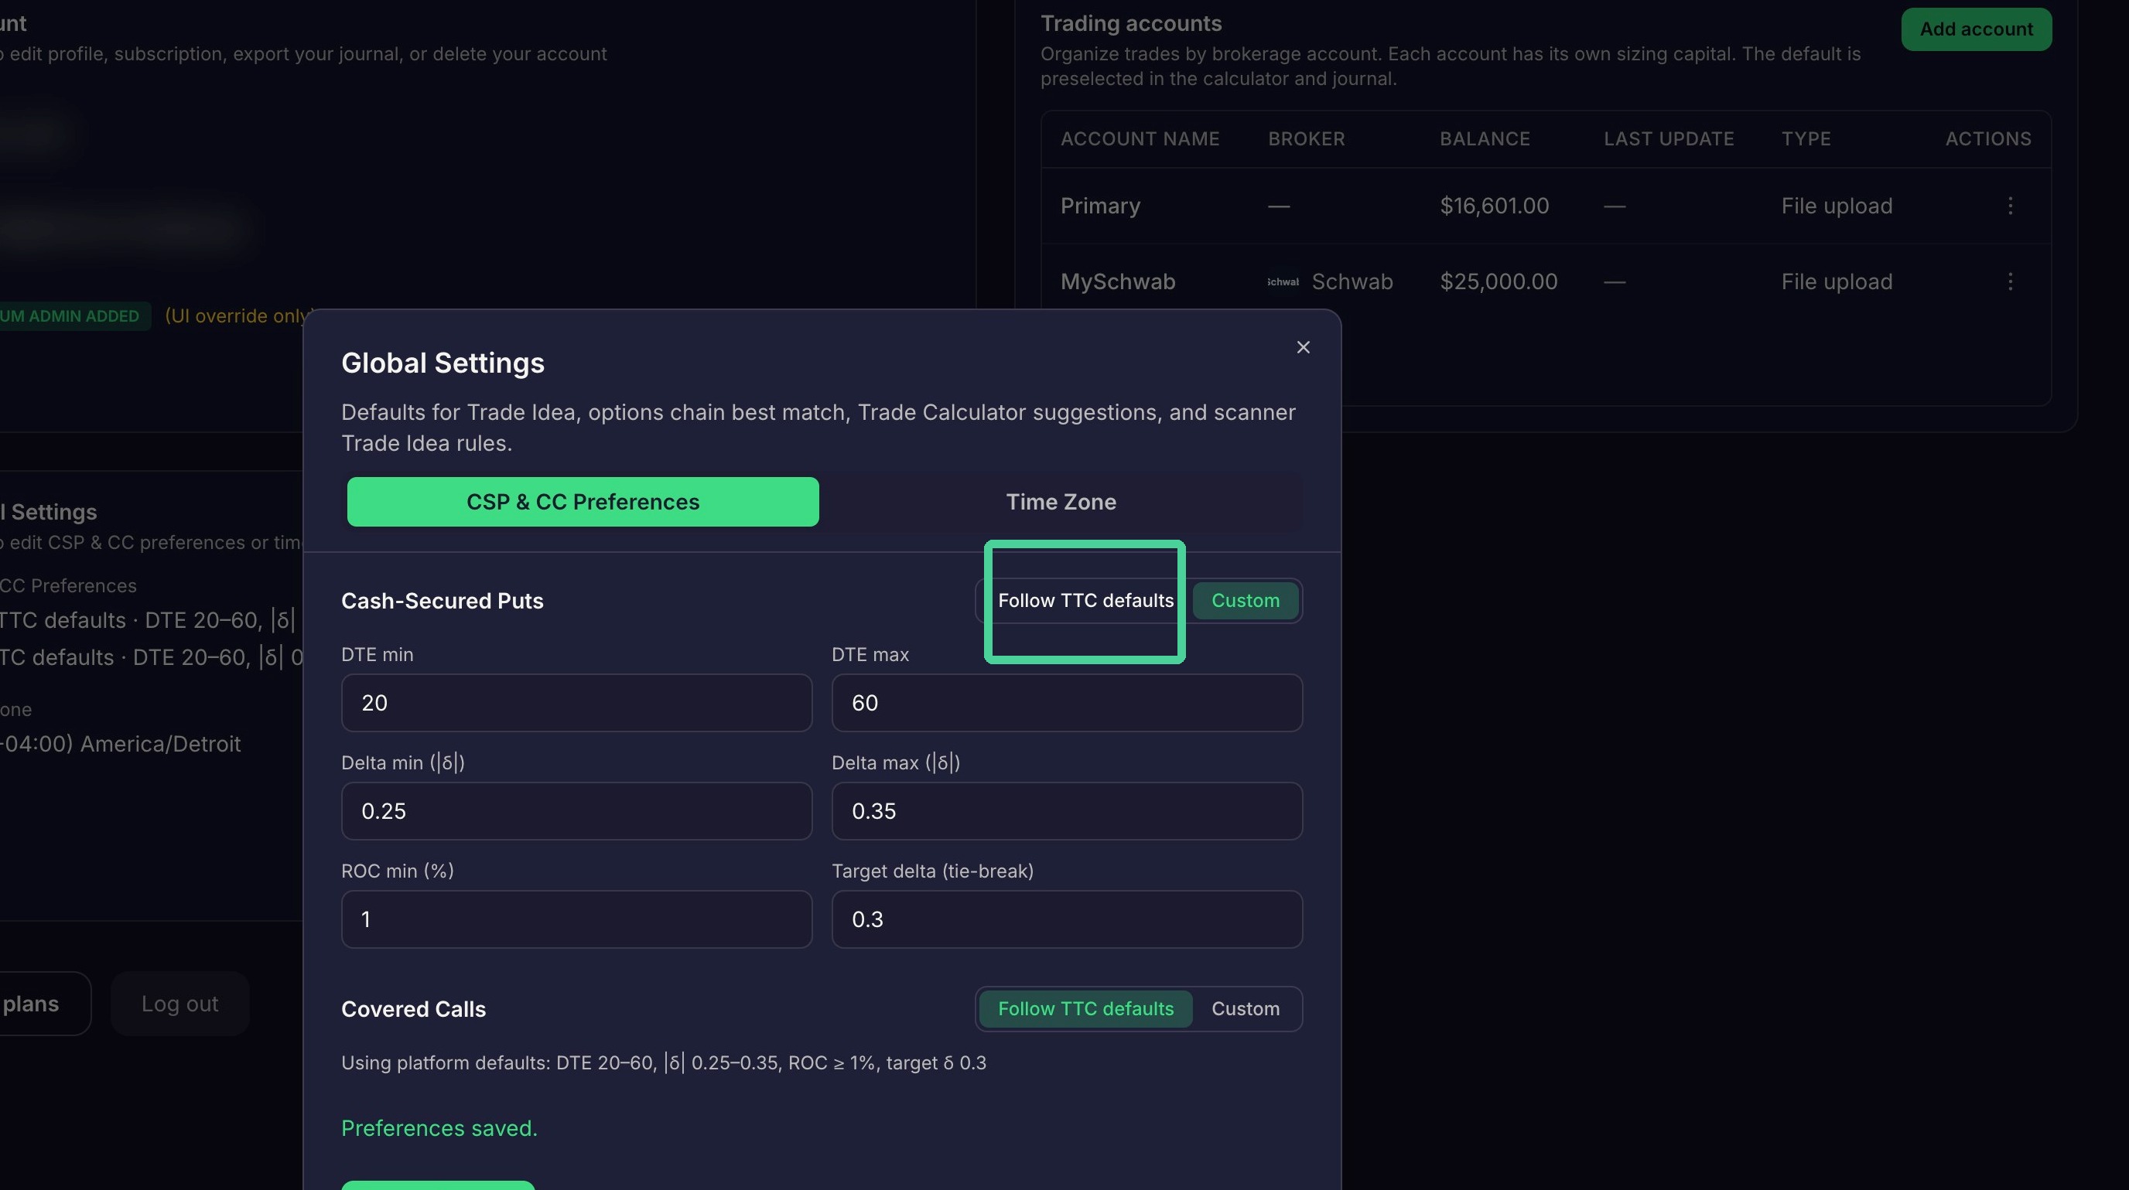Click the Delta max field
Viewport: 2129px width, 1190px height.
[x=1066, y=811]
